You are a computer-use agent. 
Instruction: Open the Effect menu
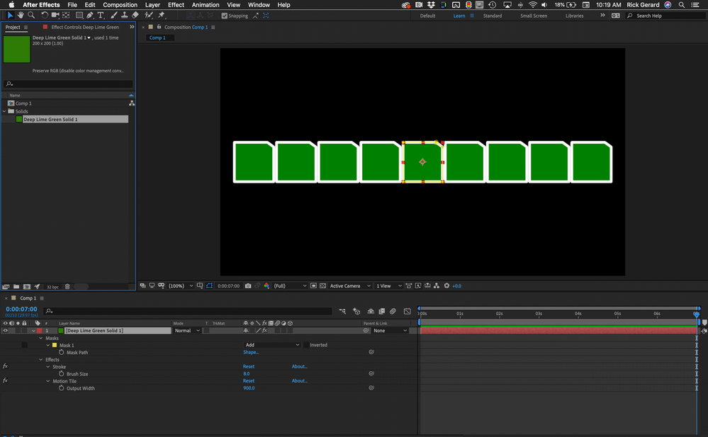click(x=176, y=5)
